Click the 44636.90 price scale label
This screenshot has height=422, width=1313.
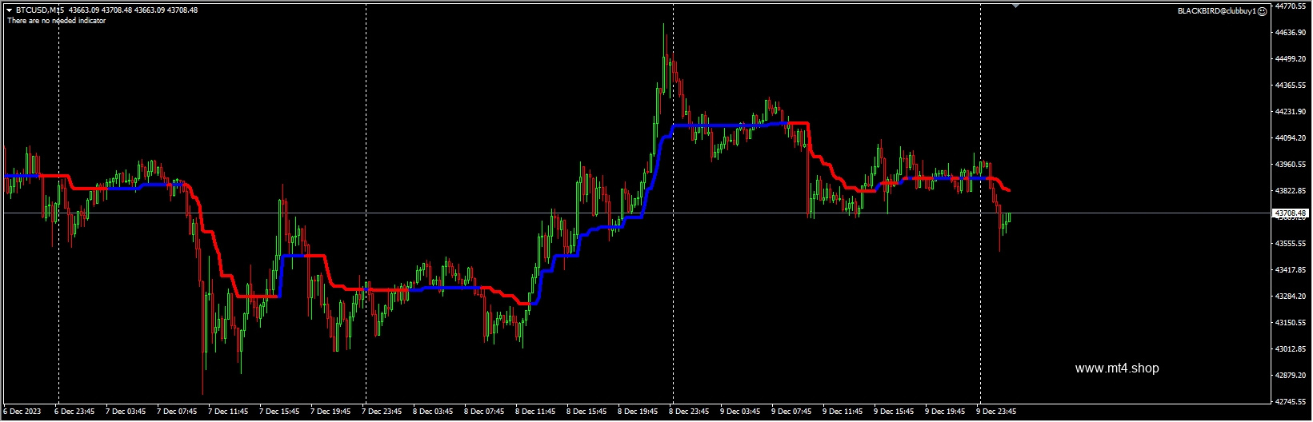[x=1290, y=33]
